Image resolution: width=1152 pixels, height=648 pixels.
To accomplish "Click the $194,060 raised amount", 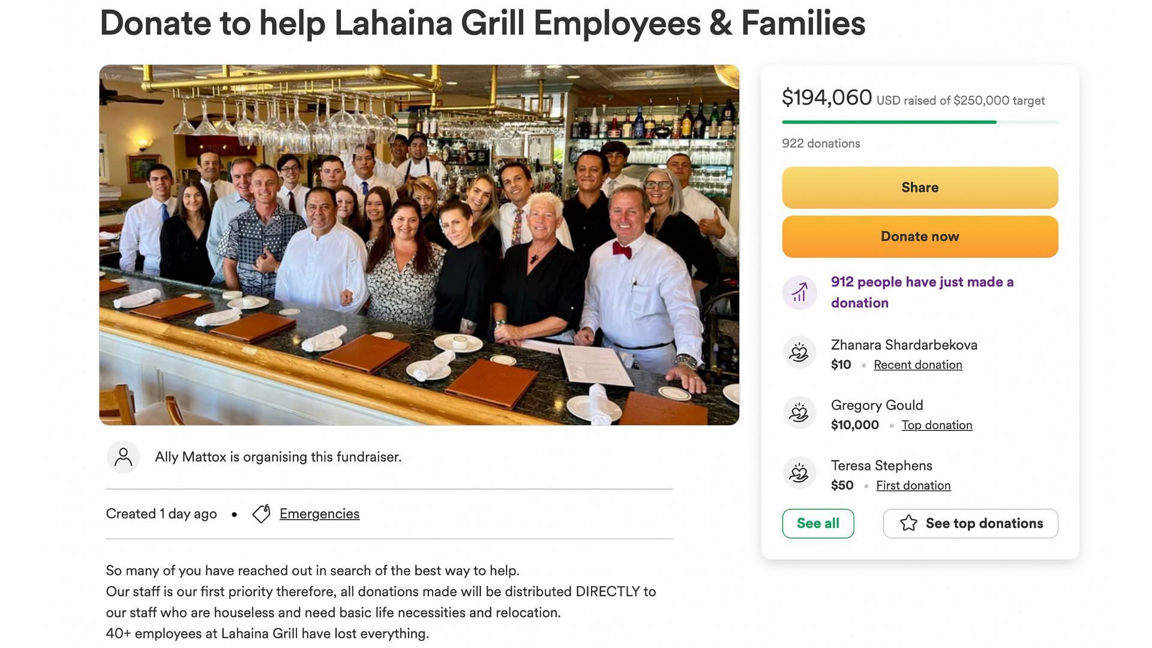I will point(826,98).
